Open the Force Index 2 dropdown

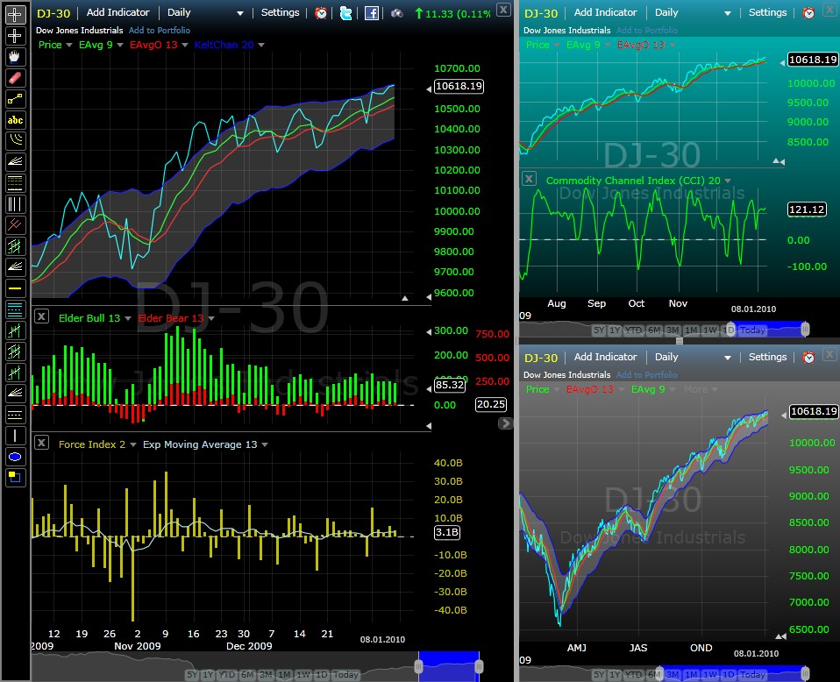(133, 444)
